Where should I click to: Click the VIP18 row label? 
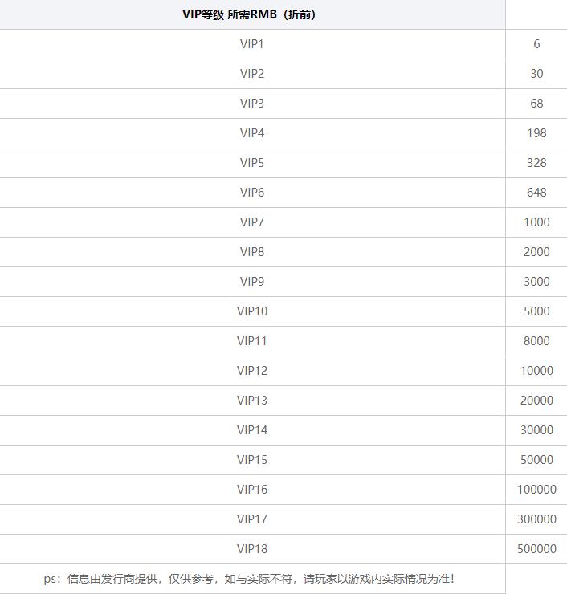pos(252,549)
